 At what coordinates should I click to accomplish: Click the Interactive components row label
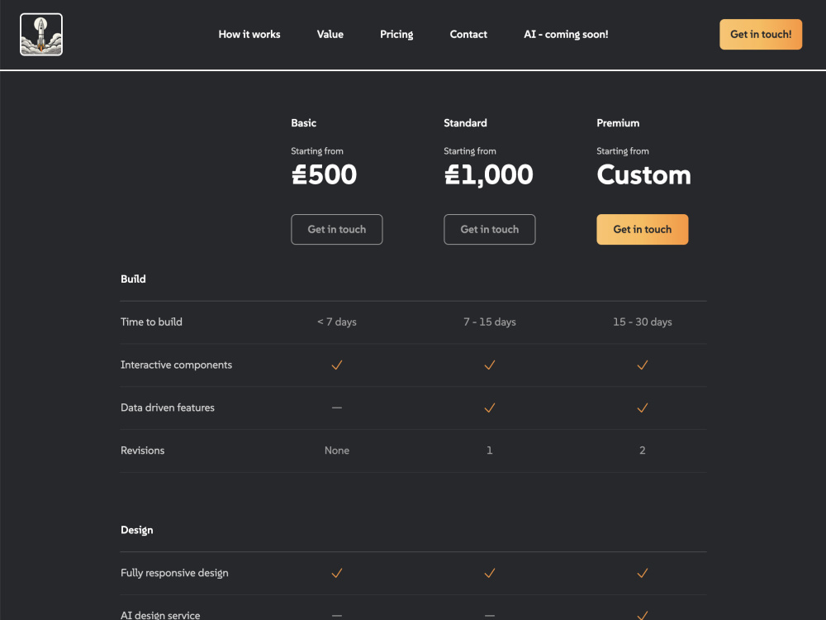[x=176, y=365]
